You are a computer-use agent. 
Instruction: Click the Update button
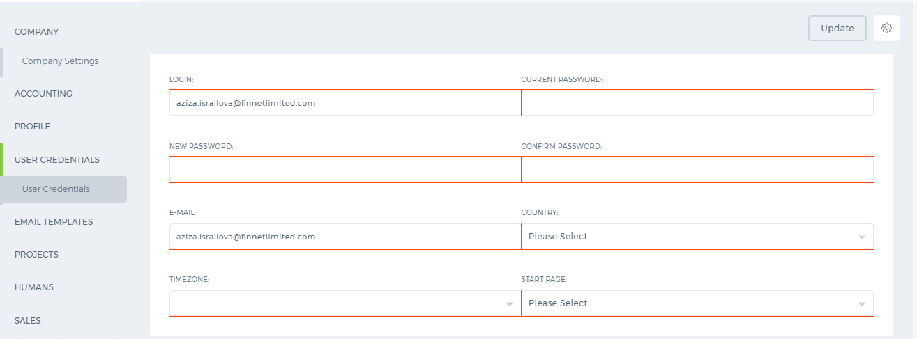(838, 28)
